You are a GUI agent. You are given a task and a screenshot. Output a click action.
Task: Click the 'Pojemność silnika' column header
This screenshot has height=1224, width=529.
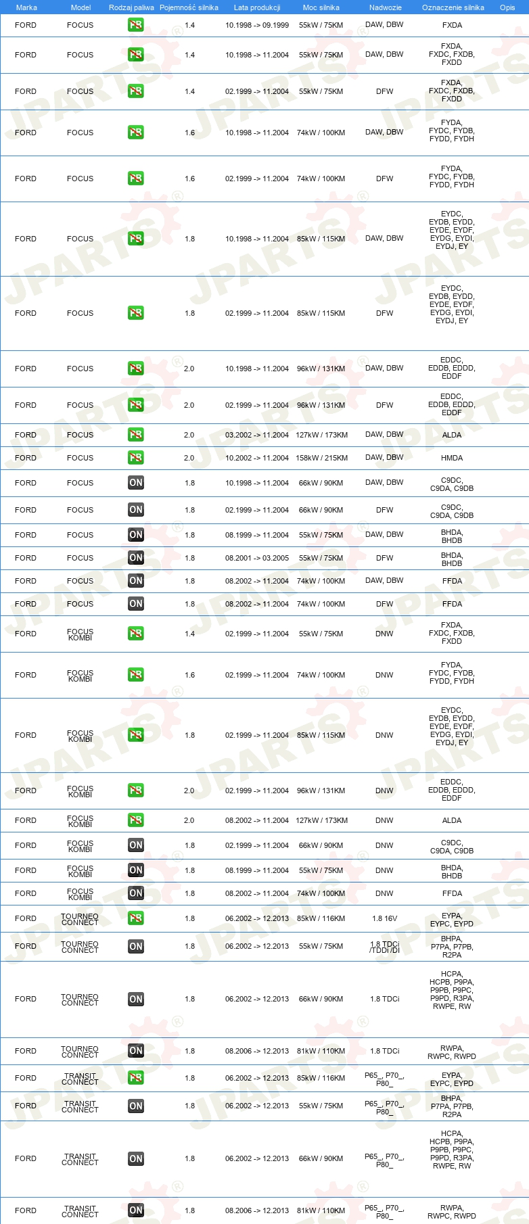[x=189, y=7]
